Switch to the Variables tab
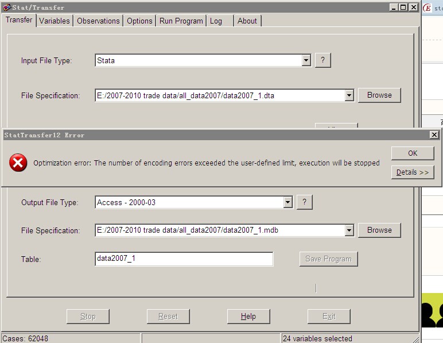 click(55, 21)
